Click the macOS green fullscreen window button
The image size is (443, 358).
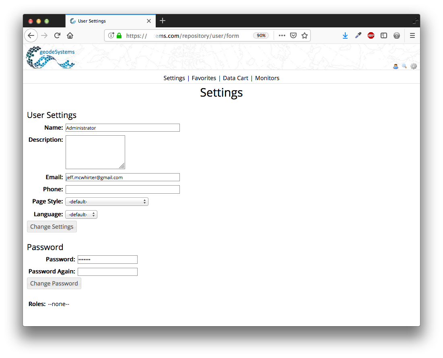(47, 21)
